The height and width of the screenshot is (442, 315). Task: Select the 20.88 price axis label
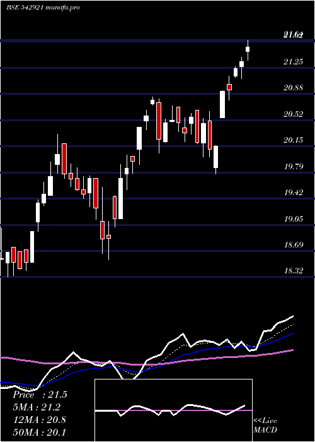[x=294, y=88]
